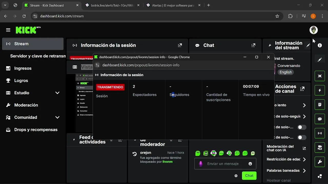Click the info icon in the right sidebar
328x184 pixels.
320,45
